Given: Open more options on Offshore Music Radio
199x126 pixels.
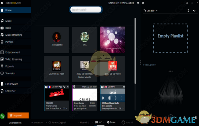Looking at the screenshot, I should point(122,98).
